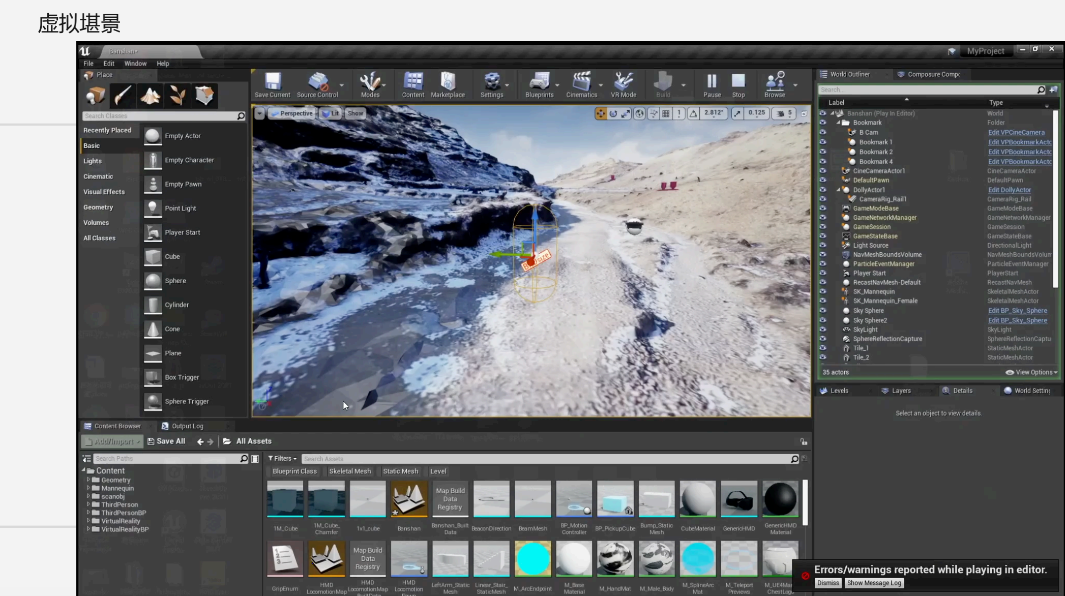
Task: Open the Marketplace toolbar icon
Action: [x=448, y=85]
